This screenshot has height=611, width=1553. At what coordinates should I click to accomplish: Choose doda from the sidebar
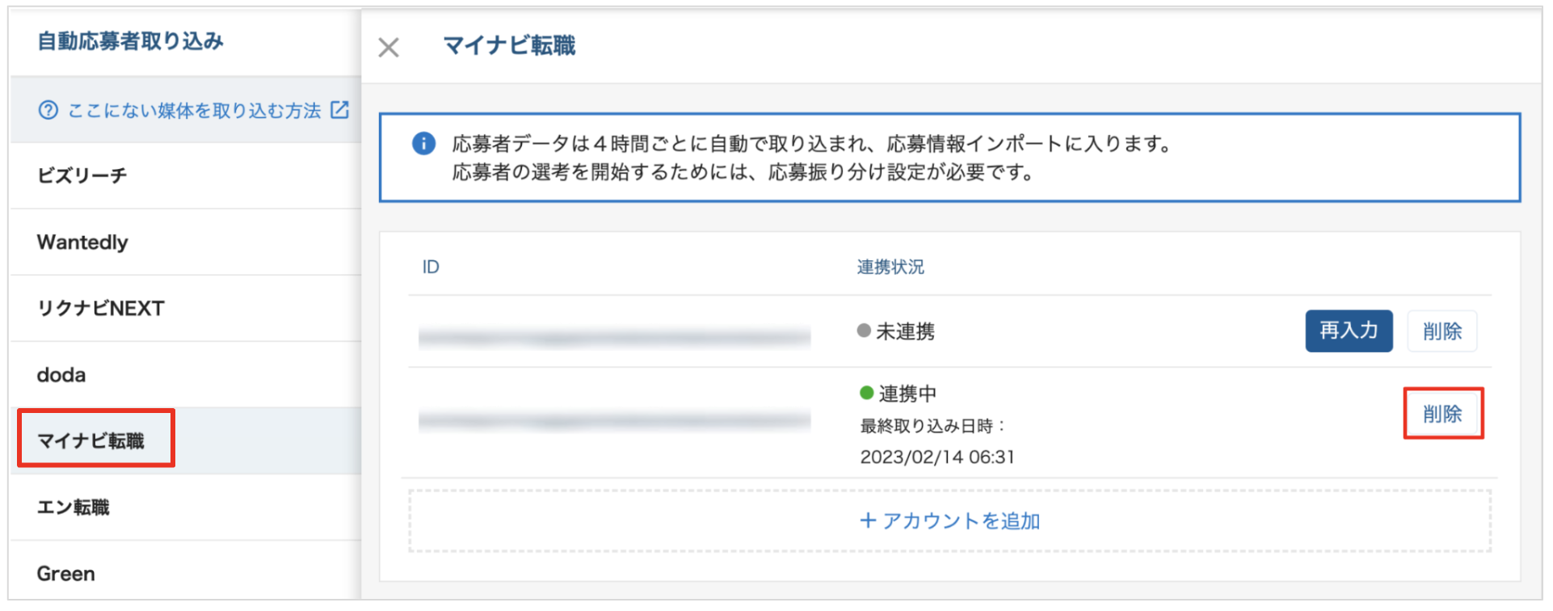click(x=186, y=374)
